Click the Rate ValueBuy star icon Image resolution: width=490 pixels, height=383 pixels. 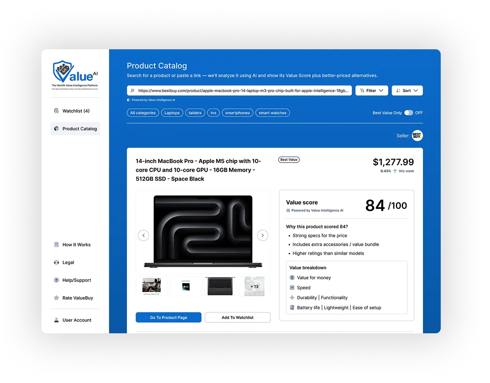56,298
